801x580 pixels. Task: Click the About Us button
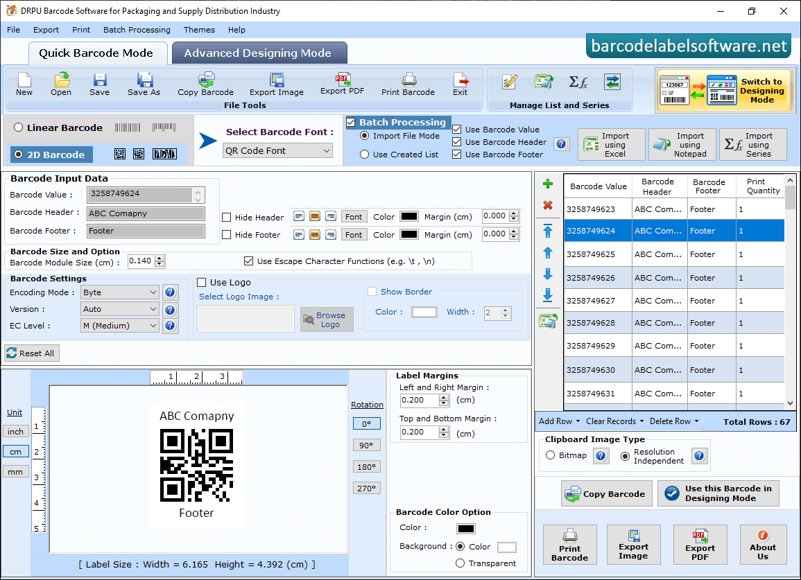763,545
